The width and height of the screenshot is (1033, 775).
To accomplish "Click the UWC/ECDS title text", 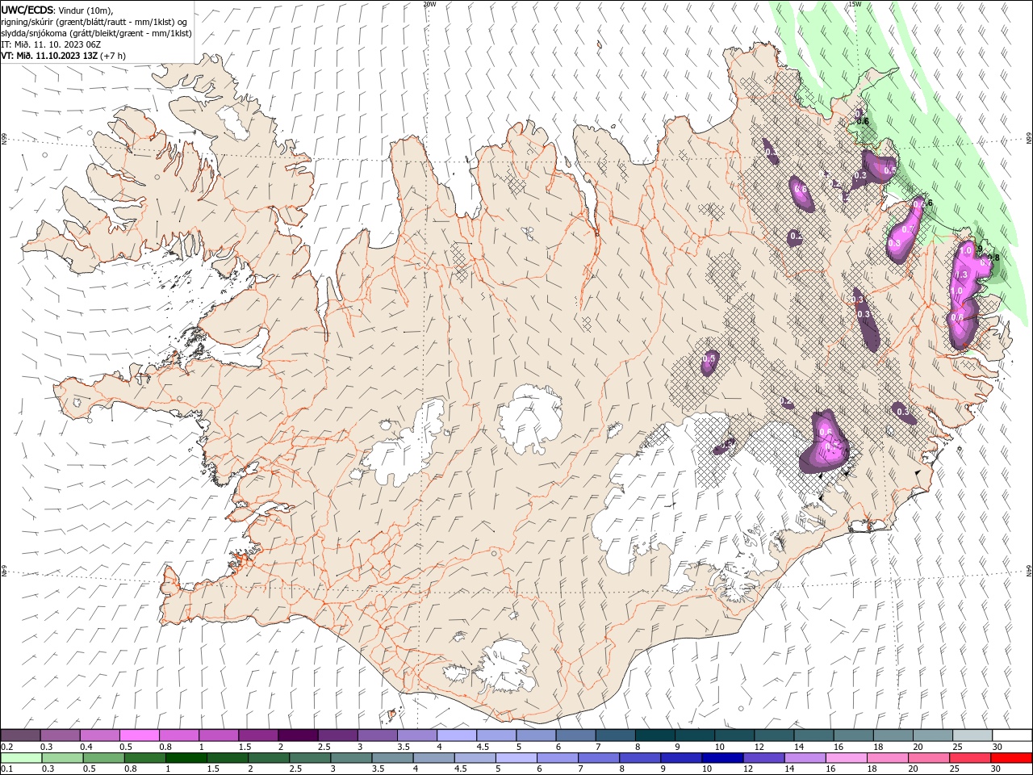I will (x=27, y=10).
